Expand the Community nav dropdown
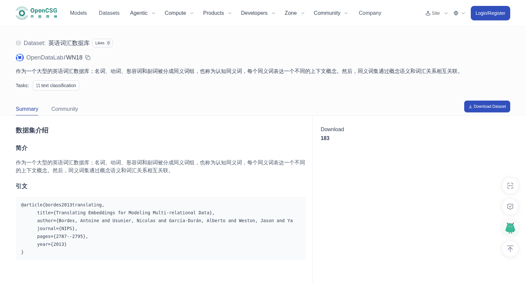 (x=331, y=13)
